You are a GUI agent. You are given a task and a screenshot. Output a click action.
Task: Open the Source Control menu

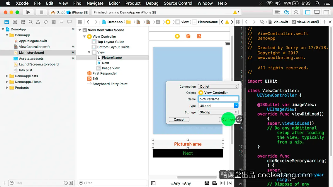click(x=178, y=3)
